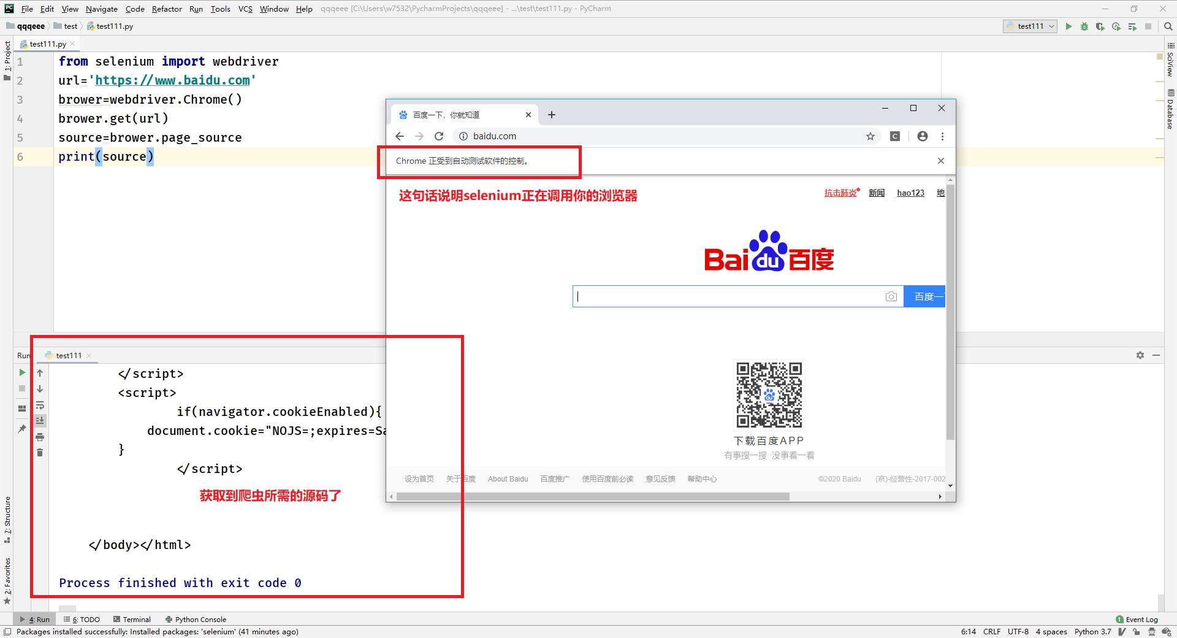Click camera image-search icon in Baidu box
Image resolution: width=1177 pixels, height=638 pixels.
(891, 296)
